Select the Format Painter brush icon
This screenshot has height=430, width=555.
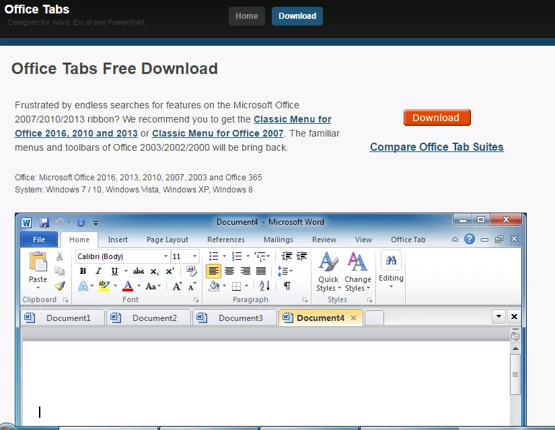(x=60, y=286)
